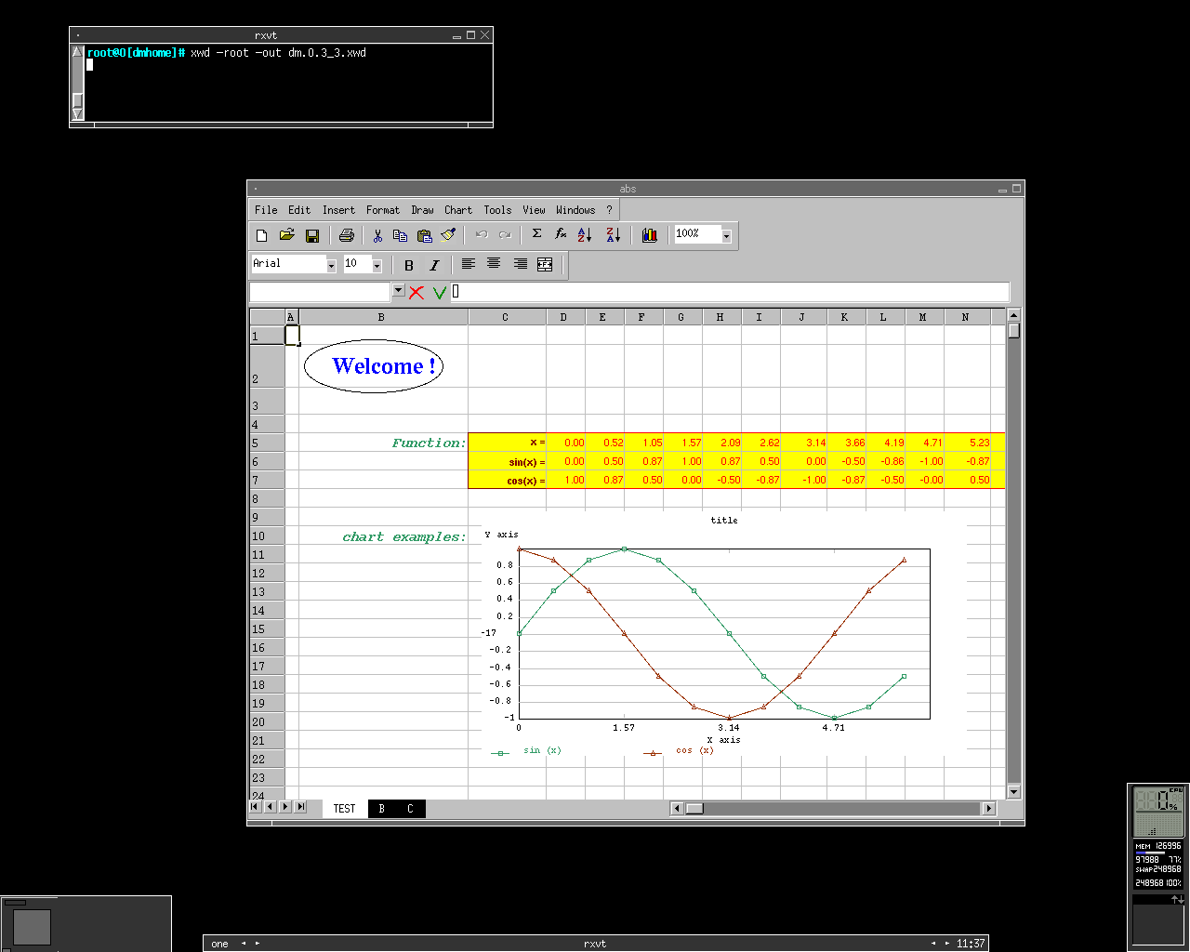Screen dimensions: 1190x952
Task: Align cell text left
Action: [469, 264]
